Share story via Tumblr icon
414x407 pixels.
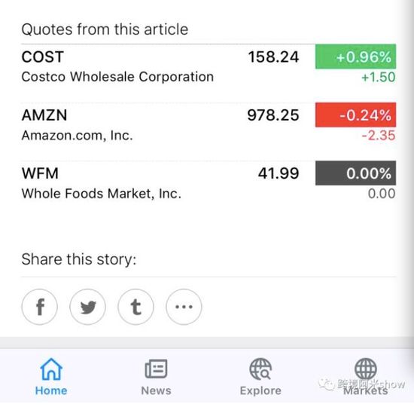coord(135,307)
